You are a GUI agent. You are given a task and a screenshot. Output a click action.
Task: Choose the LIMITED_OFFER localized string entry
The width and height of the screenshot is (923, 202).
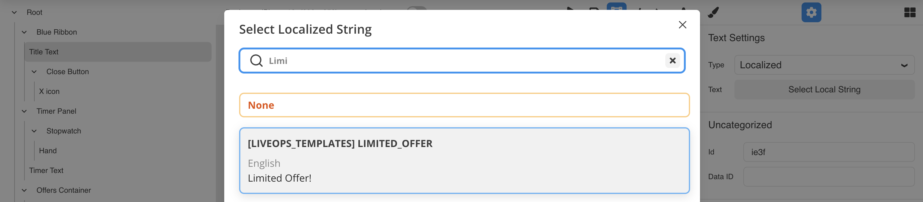click(x=464, y=161)
